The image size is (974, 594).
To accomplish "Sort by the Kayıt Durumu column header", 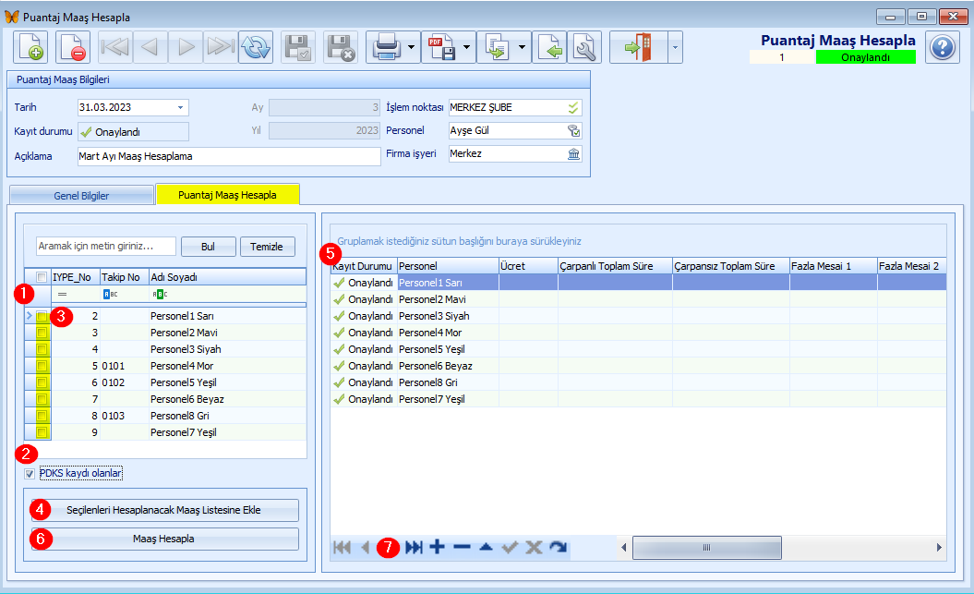I will [x=364, y=266].
